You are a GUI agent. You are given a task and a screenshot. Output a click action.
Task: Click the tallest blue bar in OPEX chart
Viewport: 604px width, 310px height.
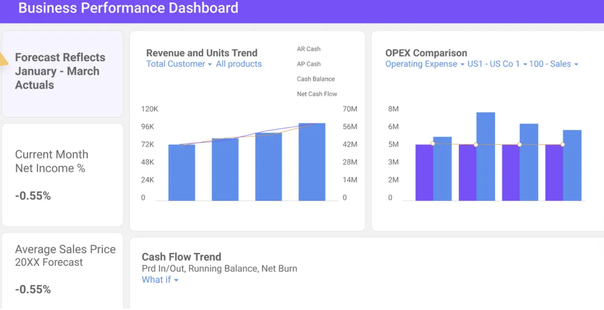click(485, 156)
